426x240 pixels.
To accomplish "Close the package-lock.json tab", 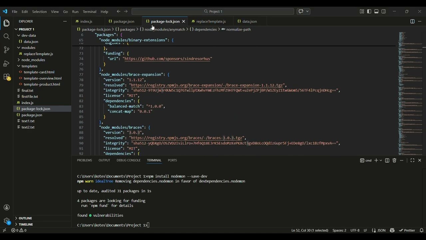I will [x=183, y=21].
